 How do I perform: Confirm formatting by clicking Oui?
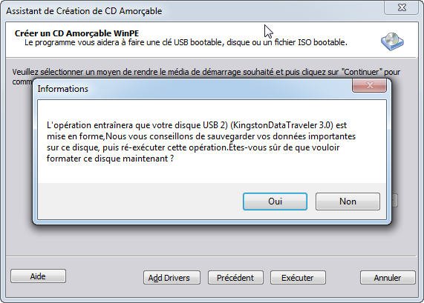pos(275,202)
